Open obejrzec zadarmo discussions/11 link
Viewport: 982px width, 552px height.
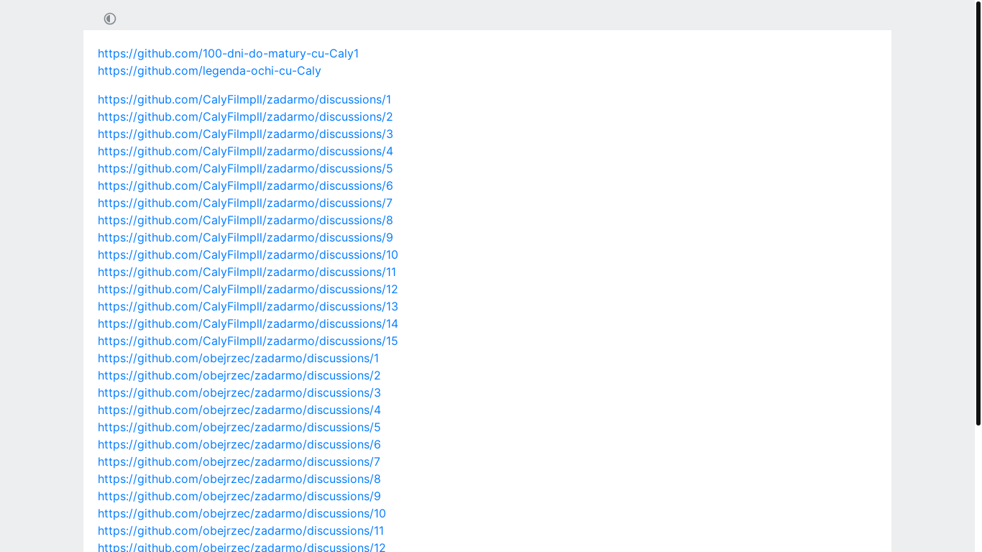[x=241, y=530]
